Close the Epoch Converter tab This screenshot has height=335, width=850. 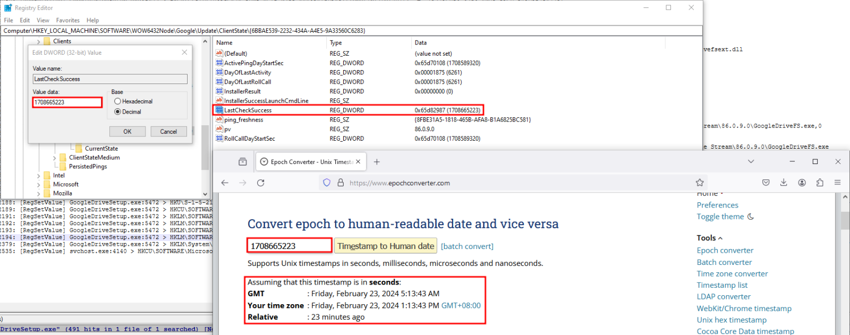point(358,162)
